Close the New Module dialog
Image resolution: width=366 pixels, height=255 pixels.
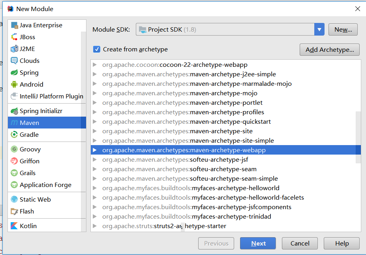pyautogui.click(x=357, y=9)
